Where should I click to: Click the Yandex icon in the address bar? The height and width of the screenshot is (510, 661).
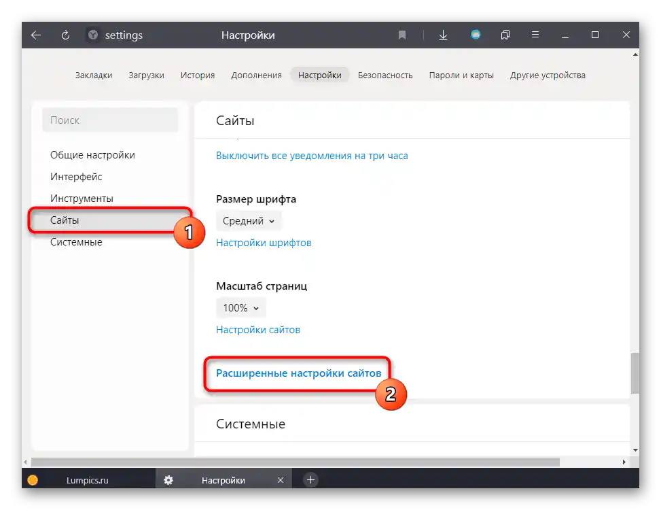pyautogui.click(x=93, y=35)
